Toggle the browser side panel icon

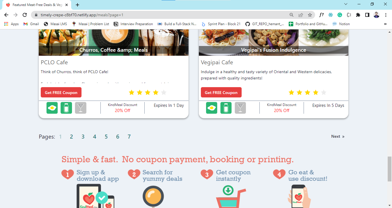pyautogui.click(x=367, y=15)
